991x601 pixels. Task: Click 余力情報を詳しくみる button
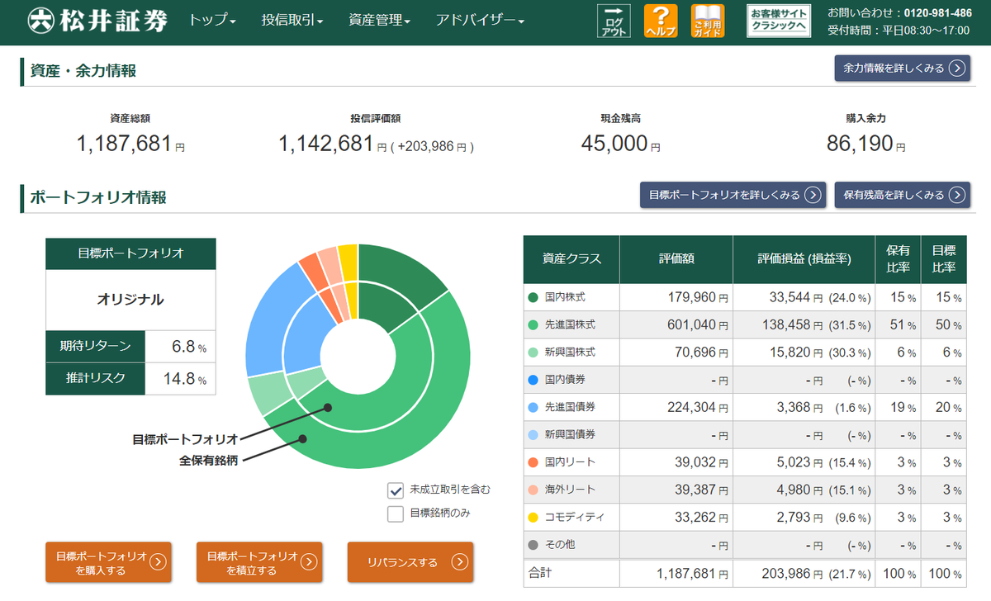[902, 69]
